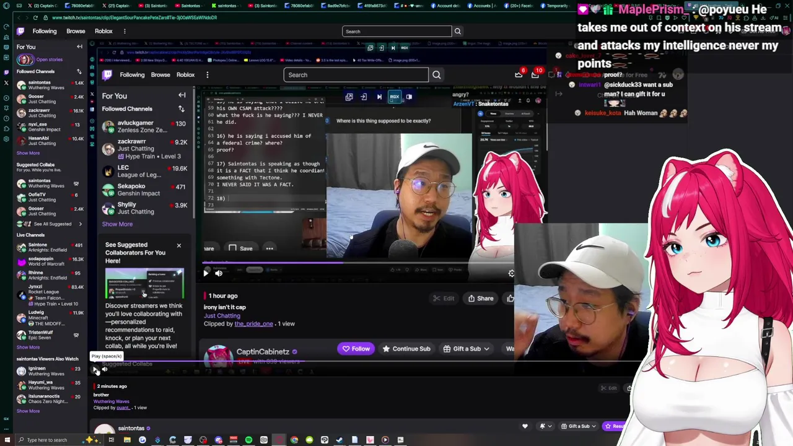Expand Show More below Shylily in inner sidebar
Screen dimensions: 793x446
click(x=117, y=224)
